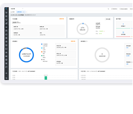Image resolution: width=133 pixels, height=114 pixels.
Task: Close the active blue report tab
Action: click(24, 12)
